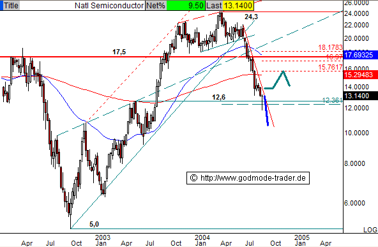
Task: Click the 24.0000 price axis label
Action: pyautogui.click(x=356, y=13)
